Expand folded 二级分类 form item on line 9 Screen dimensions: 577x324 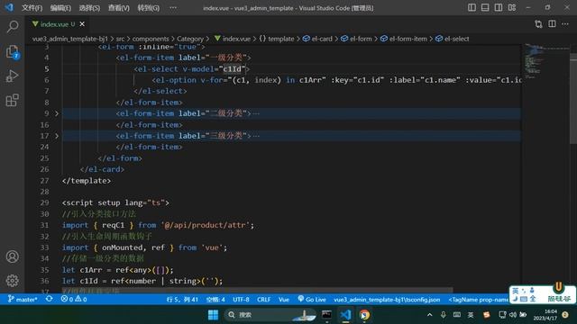(x=57, y=113)
